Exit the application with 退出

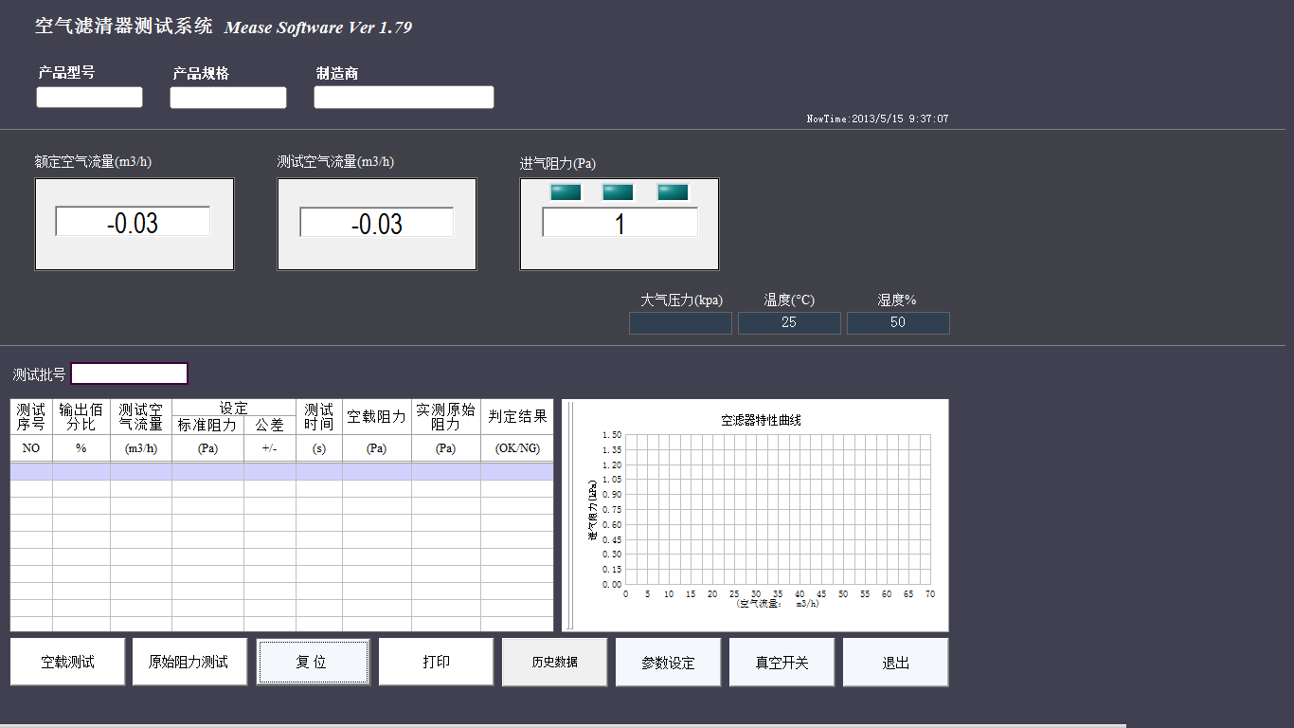tap(895, 662)
